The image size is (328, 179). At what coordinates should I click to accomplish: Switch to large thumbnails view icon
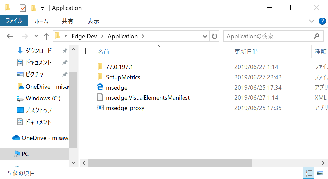(319, 173)
